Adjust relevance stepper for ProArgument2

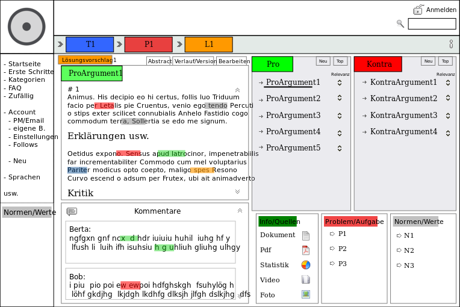coord(340,98)
